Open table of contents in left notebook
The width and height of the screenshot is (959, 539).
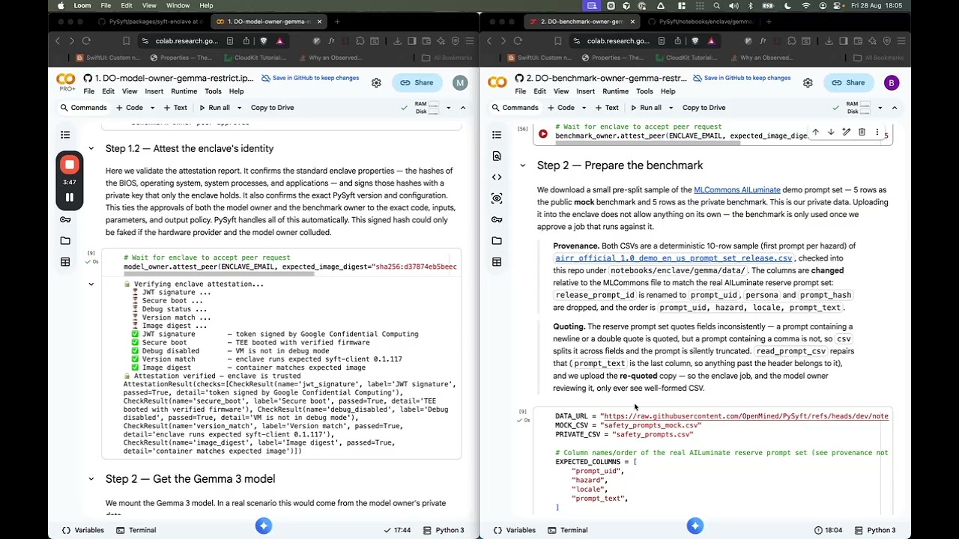click(65, 135)
